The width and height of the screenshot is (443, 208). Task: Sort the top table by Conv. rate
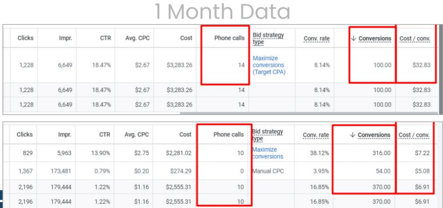[x=317, y=38]
